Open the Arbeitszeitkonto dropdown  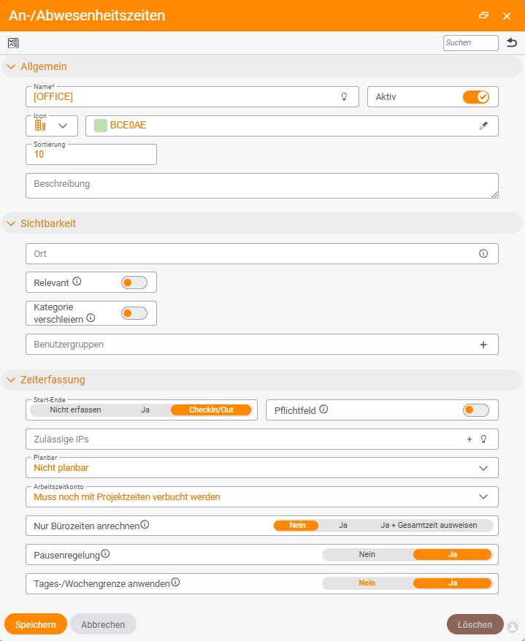[x=483, y=497]
